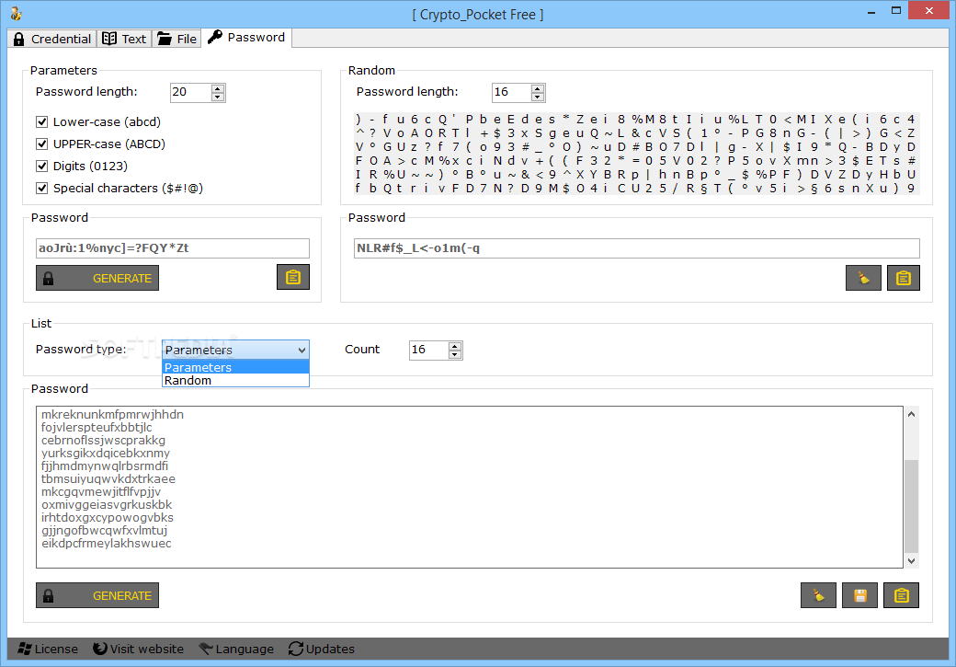Select list entry cebrnoflssjwscprakkg
This screenshot has height=667, width=956.
pos(103,440)
